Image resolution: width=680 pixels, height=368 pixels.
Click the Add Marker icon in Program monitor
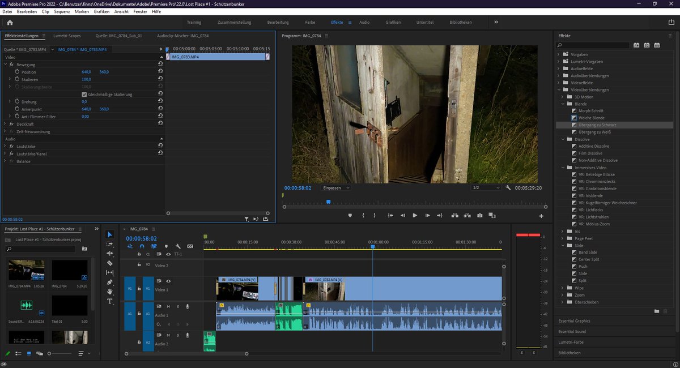[349, 216]
